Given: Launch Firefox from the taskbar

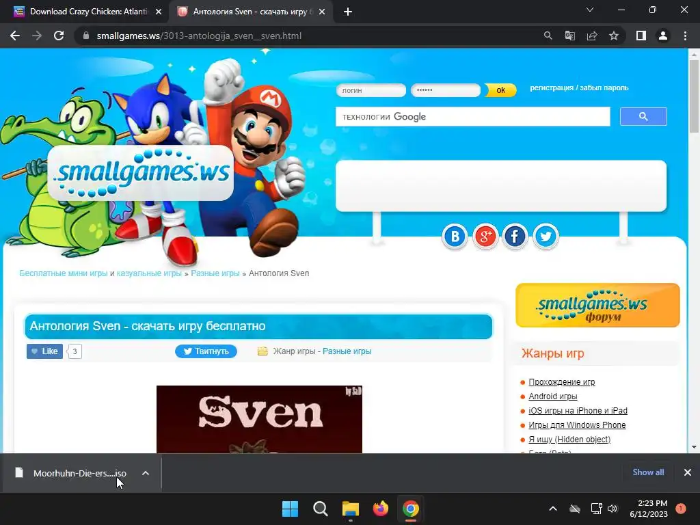Looking at the screenshot, I should pos(380,509).
